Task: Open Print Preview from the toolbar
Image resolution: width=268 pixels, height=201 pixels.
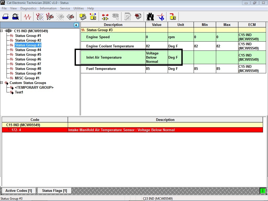Action: [15, 17]
